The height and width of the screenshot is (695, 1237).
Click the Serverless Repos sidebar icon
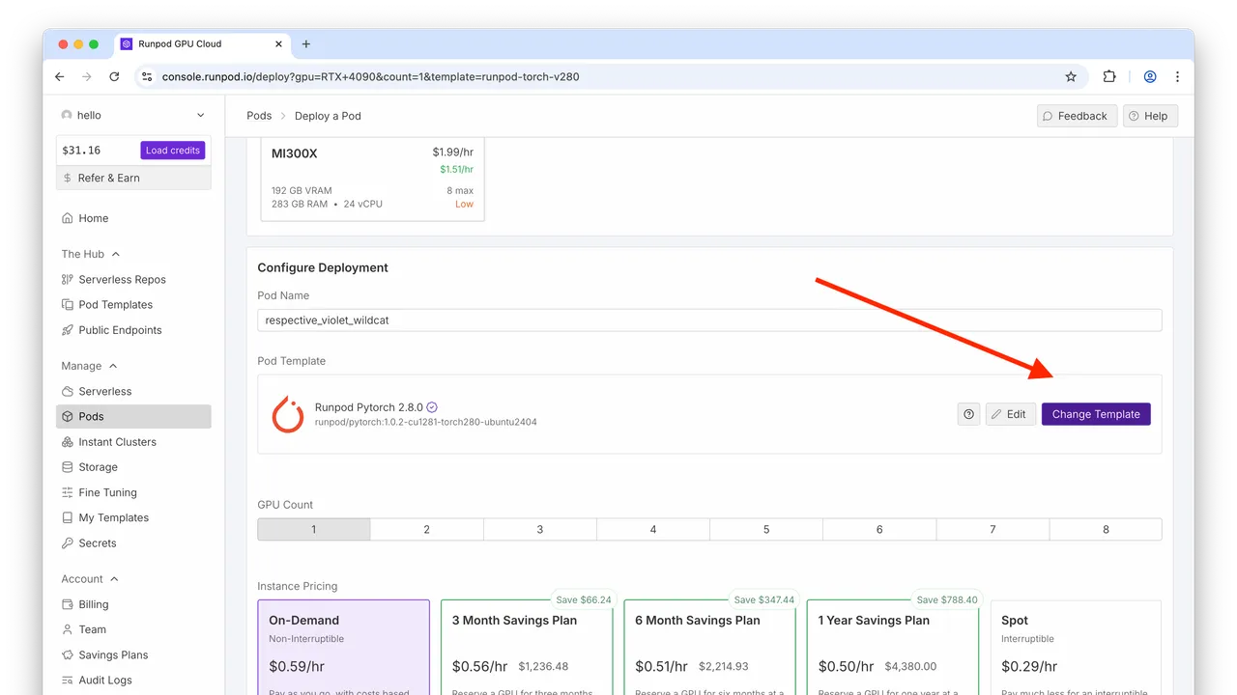pyautogui.click(x=67, y=280)
